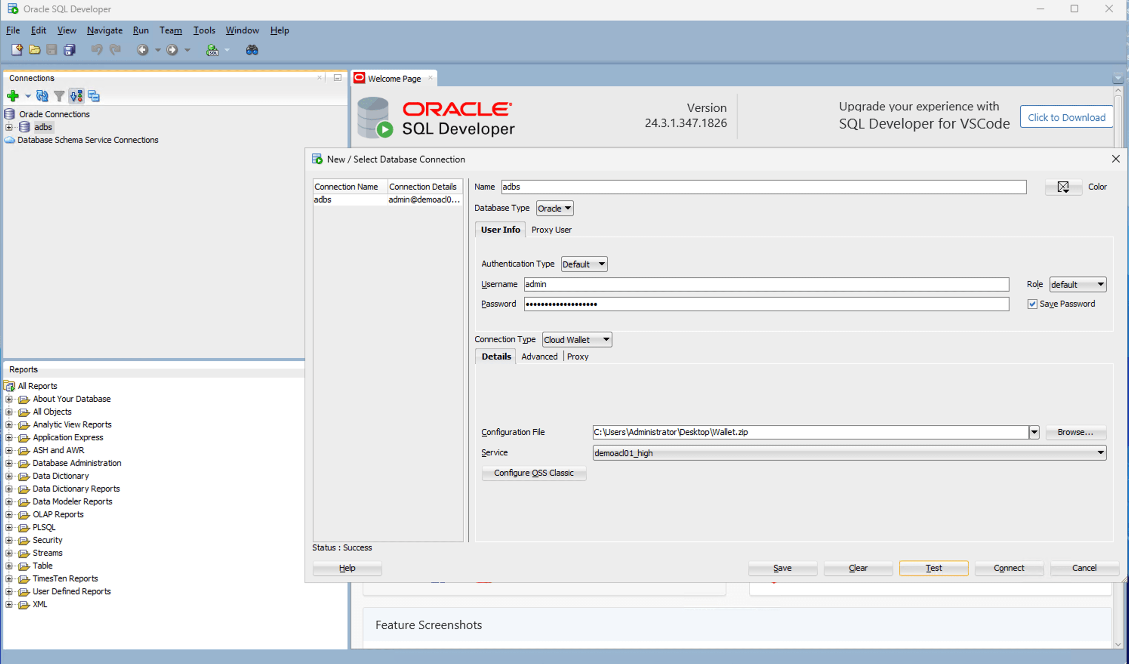This screenshot has height=664, width=1129.
Task: Select the User Info tab
Action: point(500,229)
